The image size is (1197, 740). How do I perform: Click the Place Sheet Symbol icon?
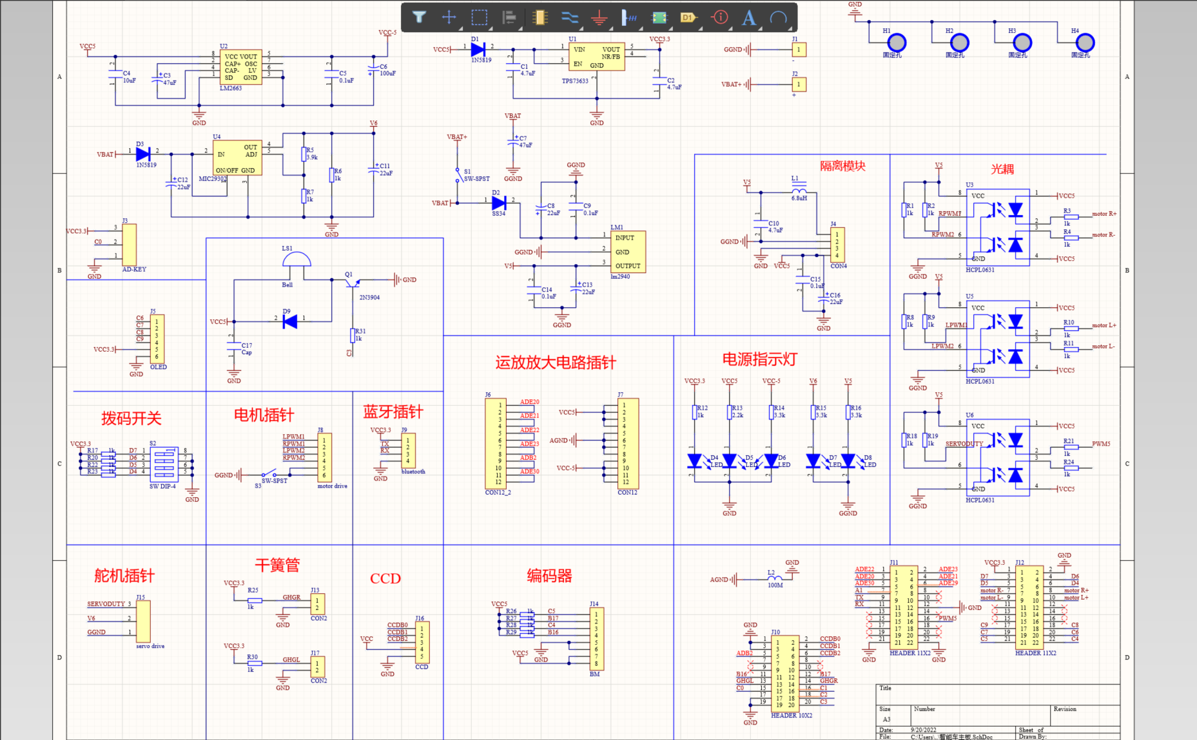tap(658, 17)
